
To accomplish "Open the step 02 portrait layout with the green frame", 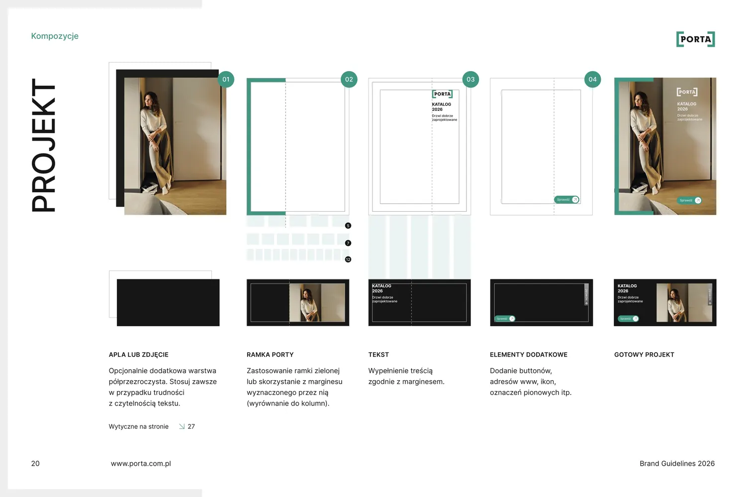I will (x=298, y=147).
